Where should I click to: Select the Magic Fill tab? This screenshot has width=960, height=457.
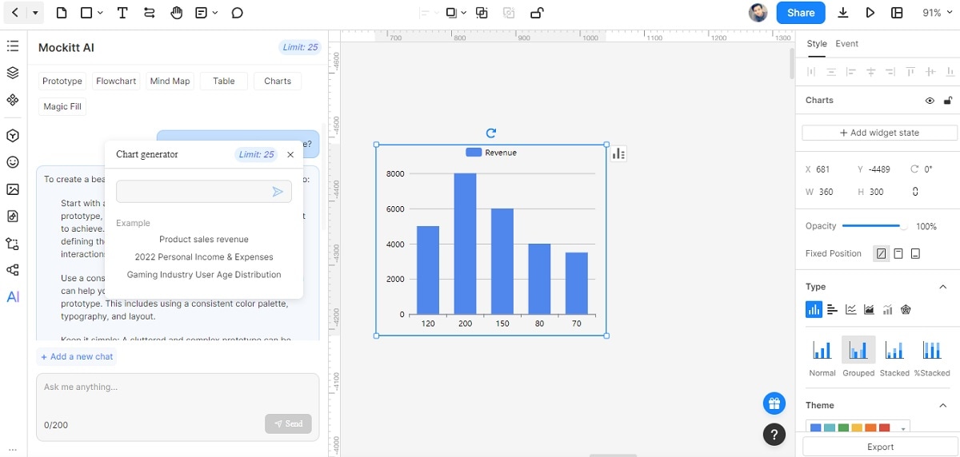click(62, 106)
